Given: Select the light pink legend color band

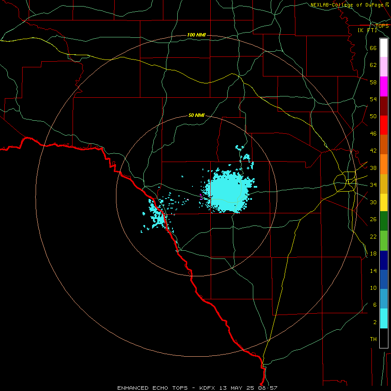Looking at the screenshot, I should [384, 66].
